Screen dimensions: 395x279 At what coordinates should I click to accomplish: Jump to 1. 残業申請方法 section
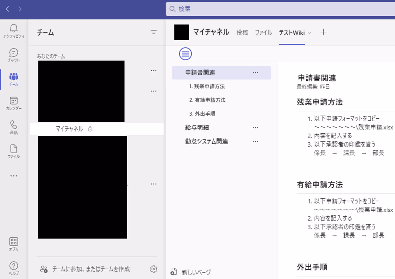[x=207, y=86]
